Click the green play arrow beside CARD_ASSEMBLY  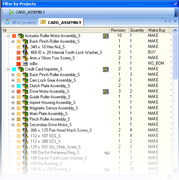11,12
